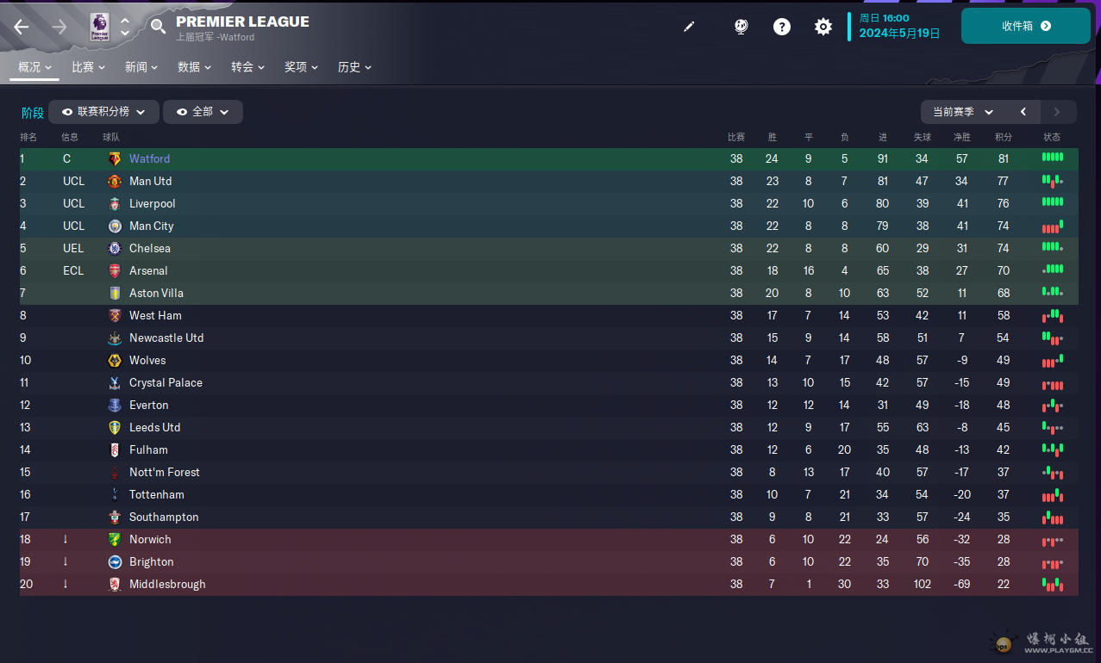The width and height of the screenshot is (1101, 663).
Task: Expand the 当前赛季 season dropdown
Action: pyautogui.click(x=963, y=112)
